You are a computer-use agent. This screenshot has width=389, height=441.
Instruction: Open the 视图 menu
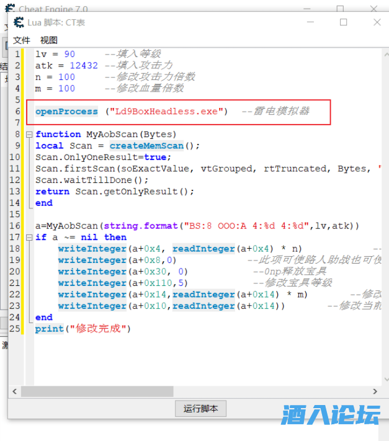point(49,40)
